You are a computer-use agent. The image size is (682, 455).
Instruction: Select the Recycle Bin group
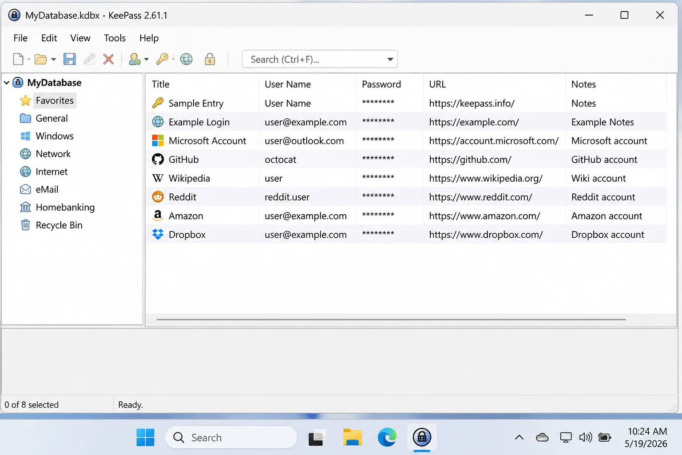59,225
